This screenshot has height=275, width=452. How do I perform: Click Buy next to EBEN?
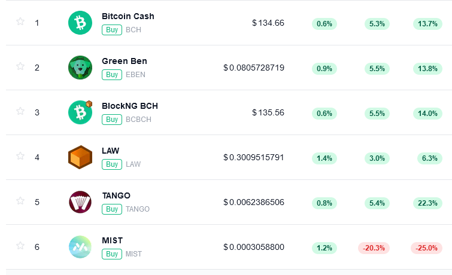112,75
